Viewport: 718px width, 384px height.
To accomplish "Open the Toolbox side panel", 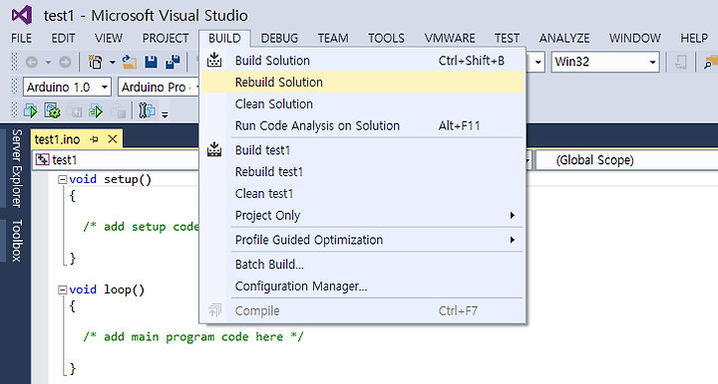I will pyautogui.click(x=17, y=241).
